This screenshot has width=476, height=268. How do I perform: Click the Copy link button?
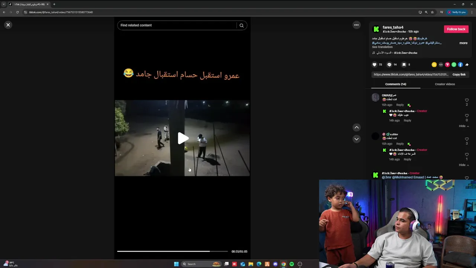pyautogui.click(x=459, y=74)
